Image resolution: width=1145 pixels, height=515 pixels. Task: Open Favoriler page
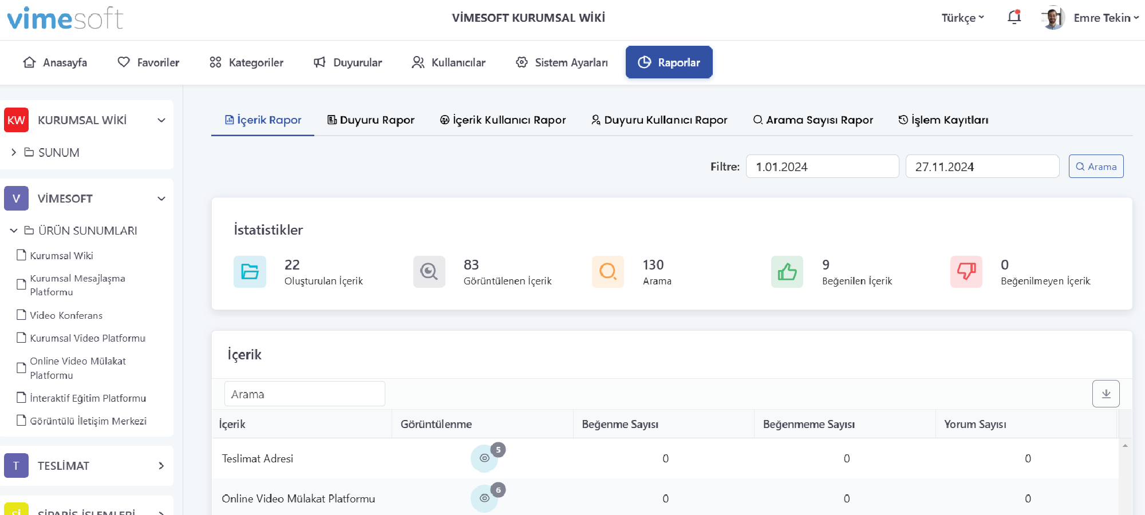148,62
